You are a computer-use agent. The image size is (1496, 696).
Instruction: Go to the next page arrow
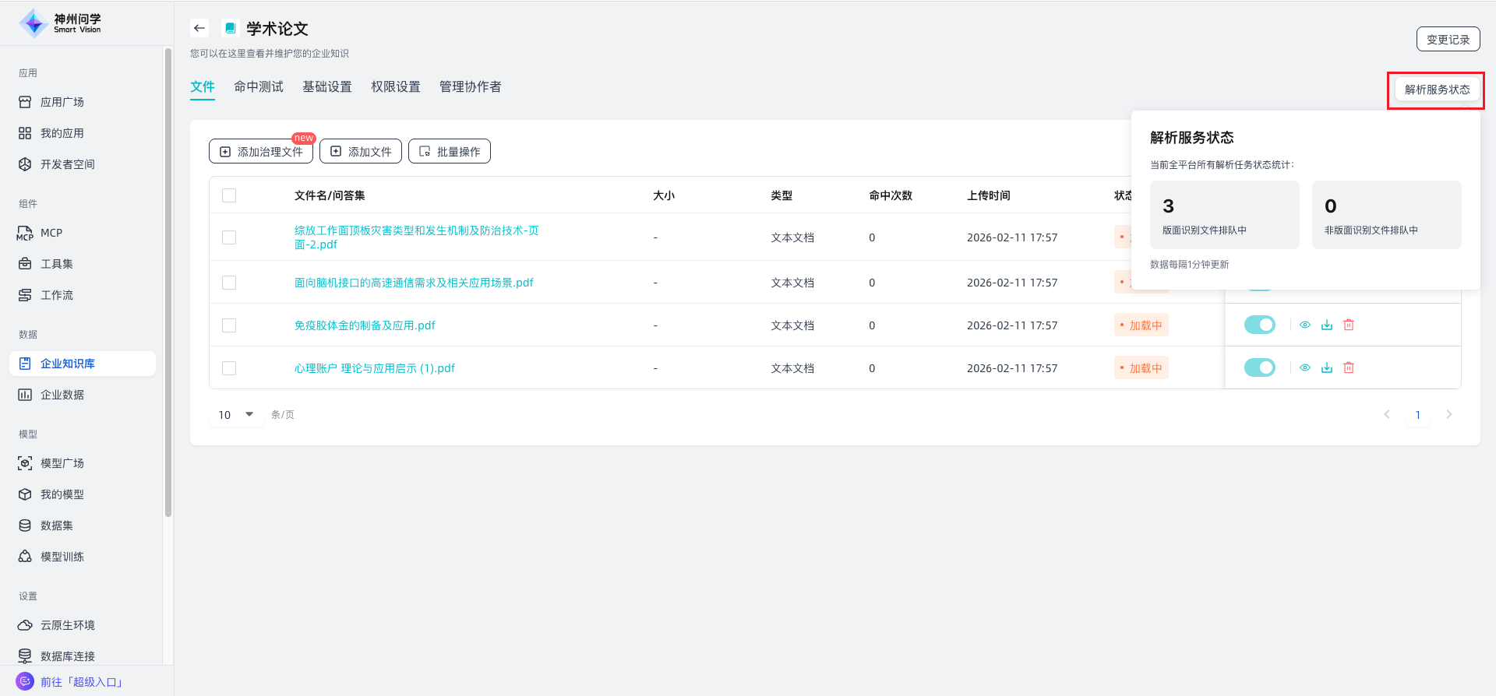click(1448, 415)
